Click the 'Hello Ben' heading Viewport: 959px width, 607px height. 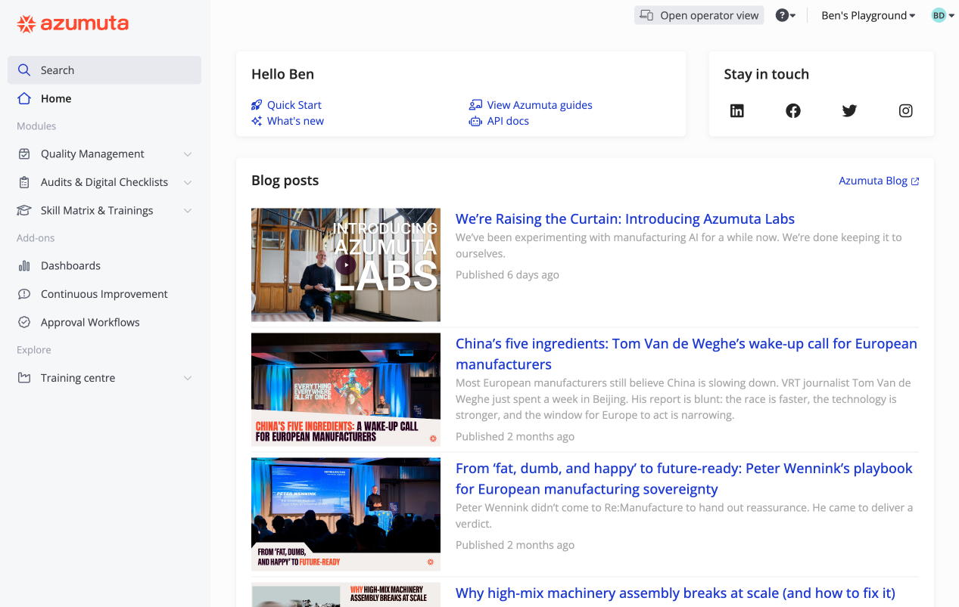[x=282, y=74]
